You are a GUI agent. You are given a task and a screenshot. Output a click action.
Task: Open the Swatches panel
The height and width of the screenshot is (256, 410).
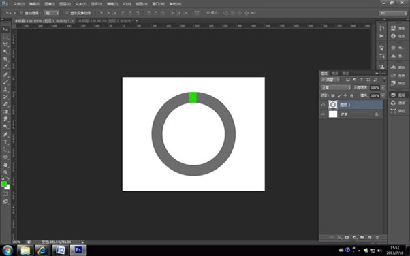398,76
